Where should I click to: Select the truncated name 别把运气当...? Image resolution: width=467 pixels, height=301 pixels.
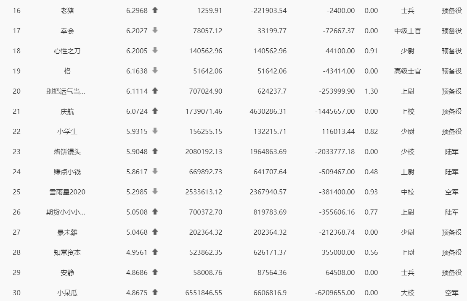[x=66, y=91]
